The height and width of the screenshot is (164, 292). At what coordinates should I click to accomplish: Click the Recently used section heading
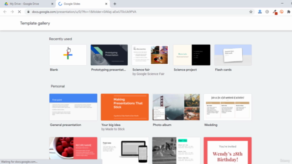(x=60, y=39)
